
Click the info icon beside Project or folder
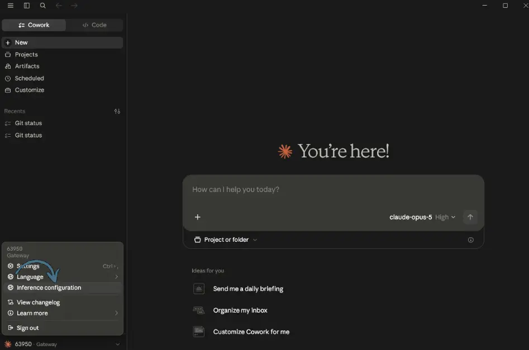[x=471, y=239]
